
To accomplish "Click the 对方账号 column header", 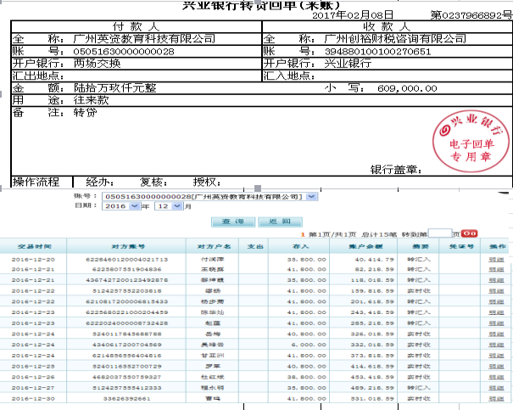I will 128,246.
